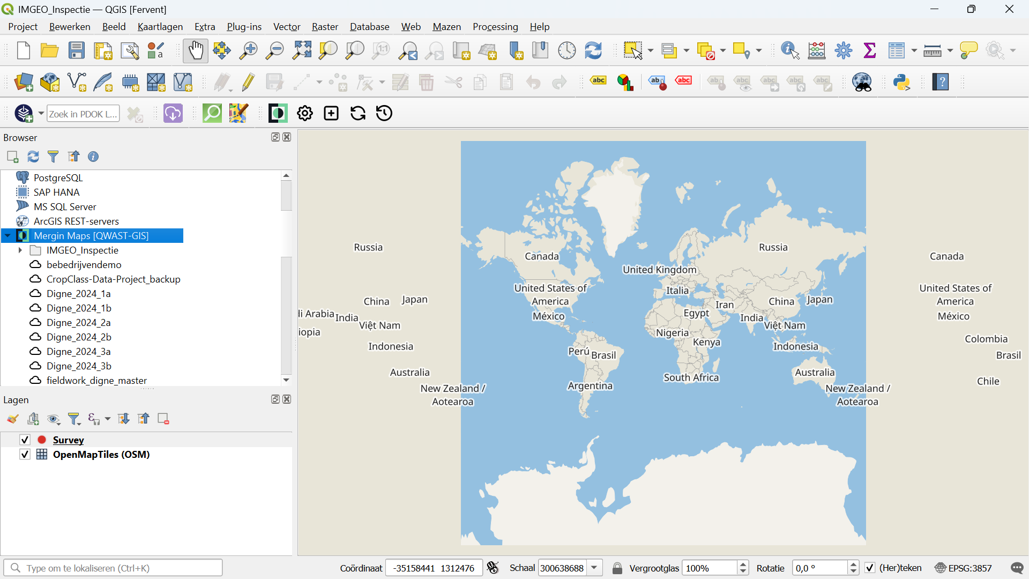1029x579 pixels.
Task: Collapse the Mergin Maps [QWAST-GIS] node
Action: (8, 236)
